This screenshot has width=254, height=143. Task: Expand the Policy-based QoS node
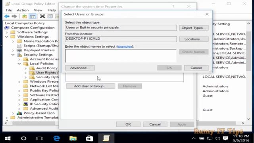pyautogui.click(x=13, y=113)
